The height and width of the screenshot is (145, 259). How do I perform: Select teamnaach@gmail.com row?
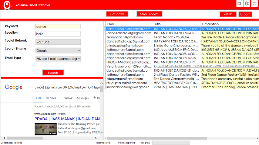pyautogui.click(x=182, y=37)
